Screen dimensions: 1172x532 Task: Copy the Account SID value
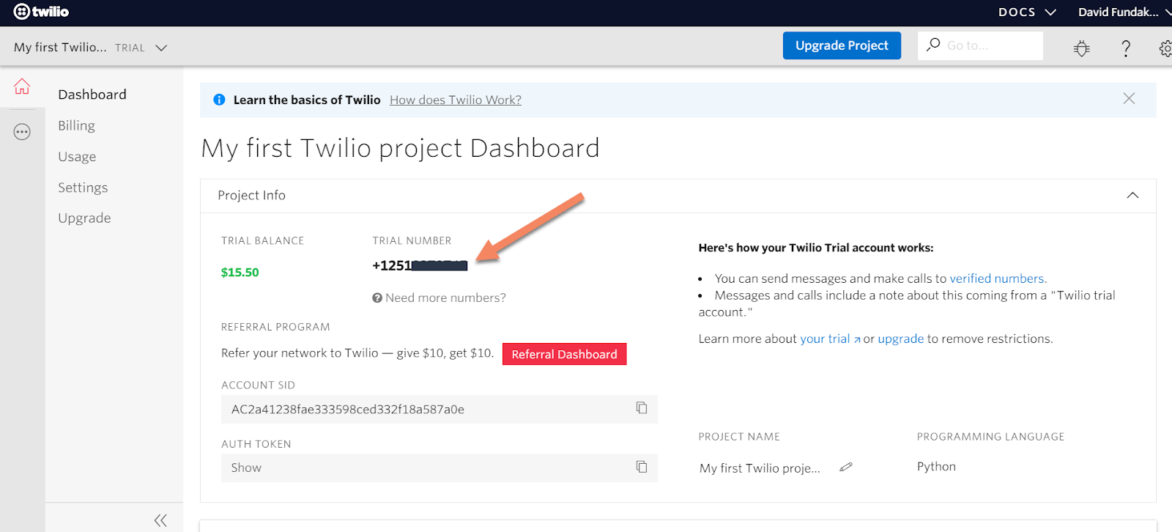(x=642, y=408)
